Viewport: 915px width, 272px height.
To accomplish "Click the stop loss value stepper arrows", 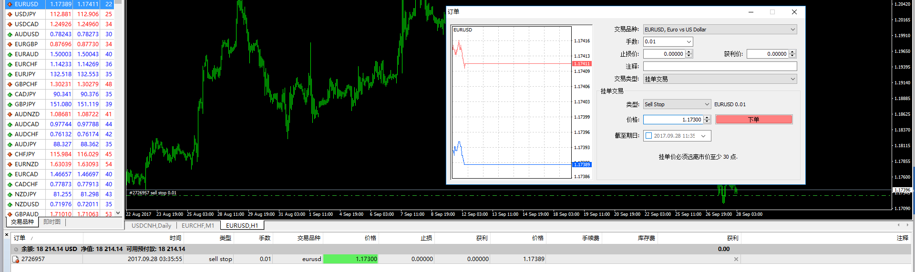I will click(x=689, y=54).
